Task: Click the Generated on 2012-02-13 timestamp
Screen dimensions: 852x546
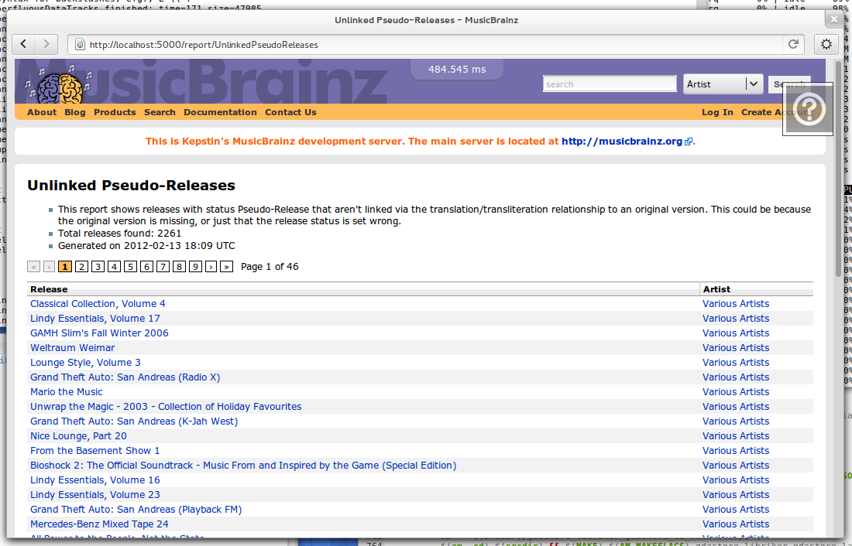Action: tap(146, 245)
